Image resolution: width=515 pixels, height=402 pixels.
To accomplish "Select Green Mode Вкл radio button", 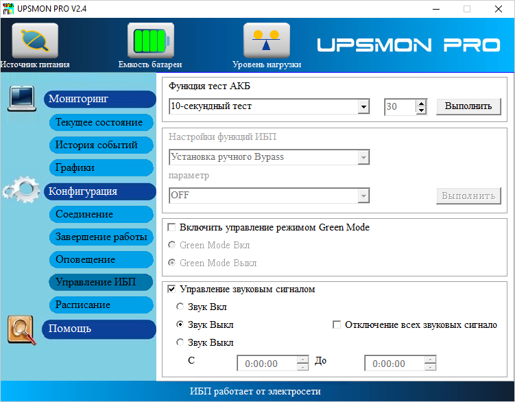I will pyautogui.click(x=171, y=245).
